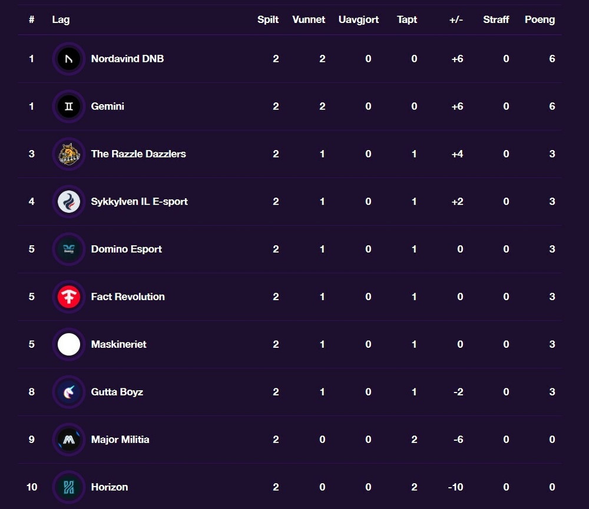Open the Horizon team logo

click(x=69, y=487)
